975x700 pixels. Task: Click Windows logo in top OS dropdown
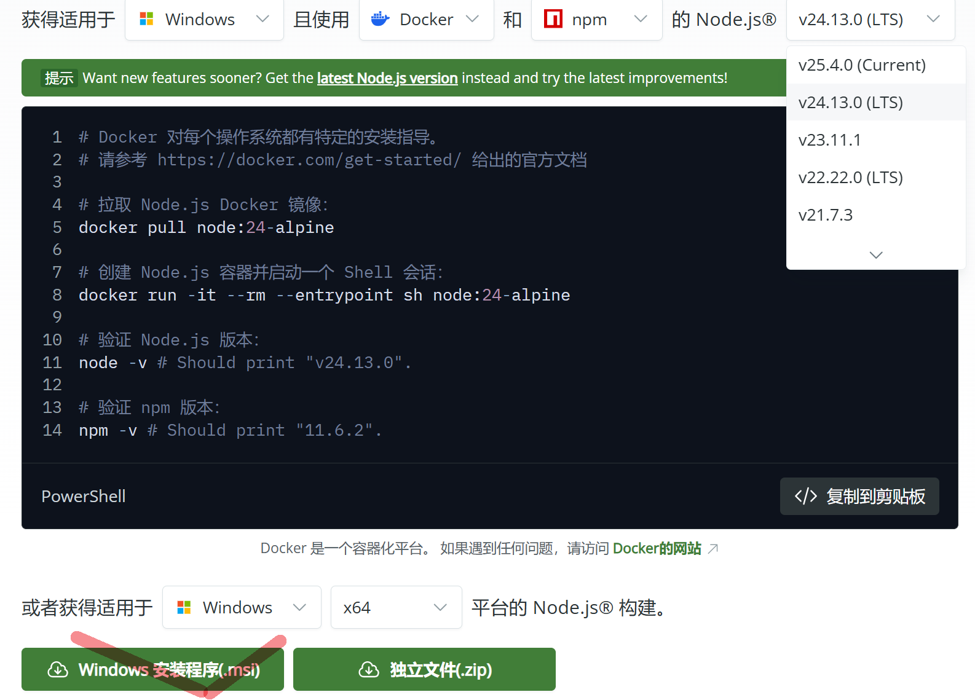point(146,19)
